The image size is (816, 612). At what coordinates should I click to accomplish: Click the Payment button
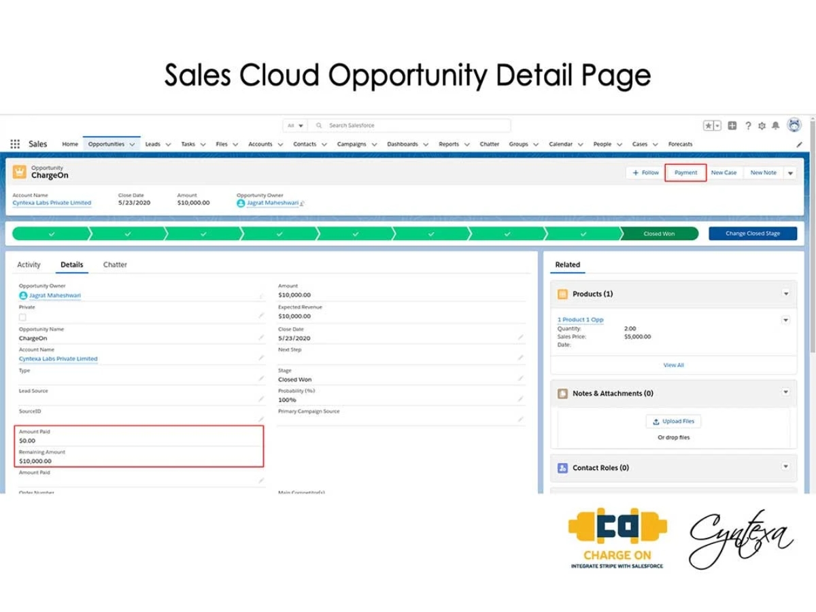(685, 173)
